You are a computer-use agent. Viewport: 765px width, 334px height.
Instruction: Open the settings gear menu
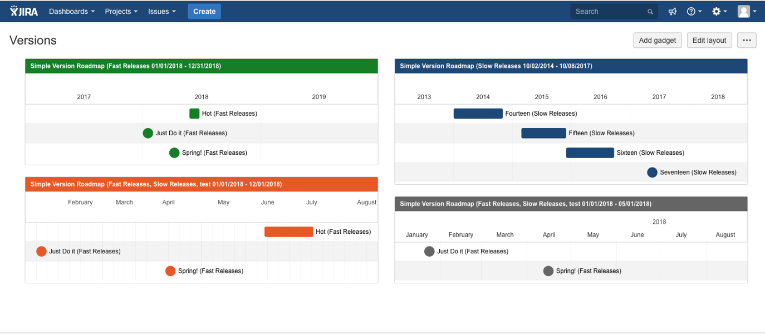tap(720, 11)
